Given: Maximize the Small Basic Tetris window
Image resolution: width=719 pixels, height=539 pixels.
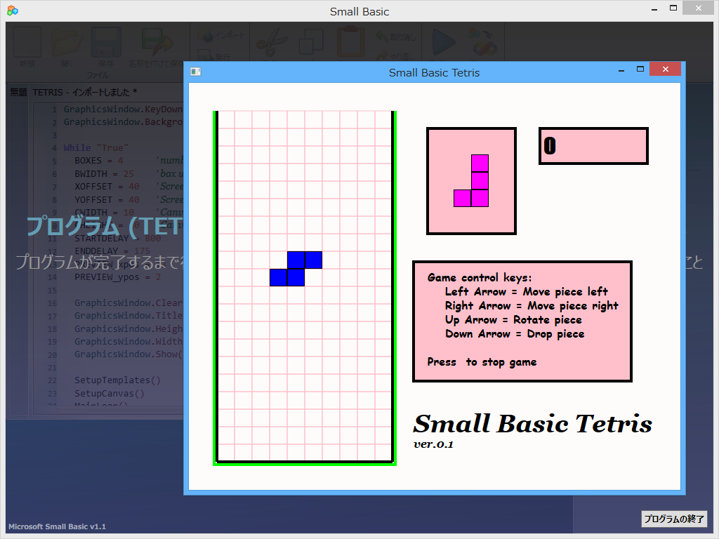Looking at the screenshot, I should (640, 69).
